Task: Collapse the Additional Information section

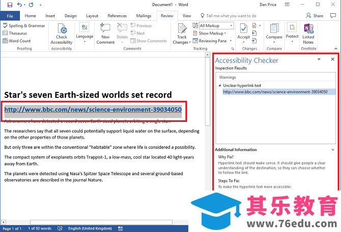Action: (333, 150)
